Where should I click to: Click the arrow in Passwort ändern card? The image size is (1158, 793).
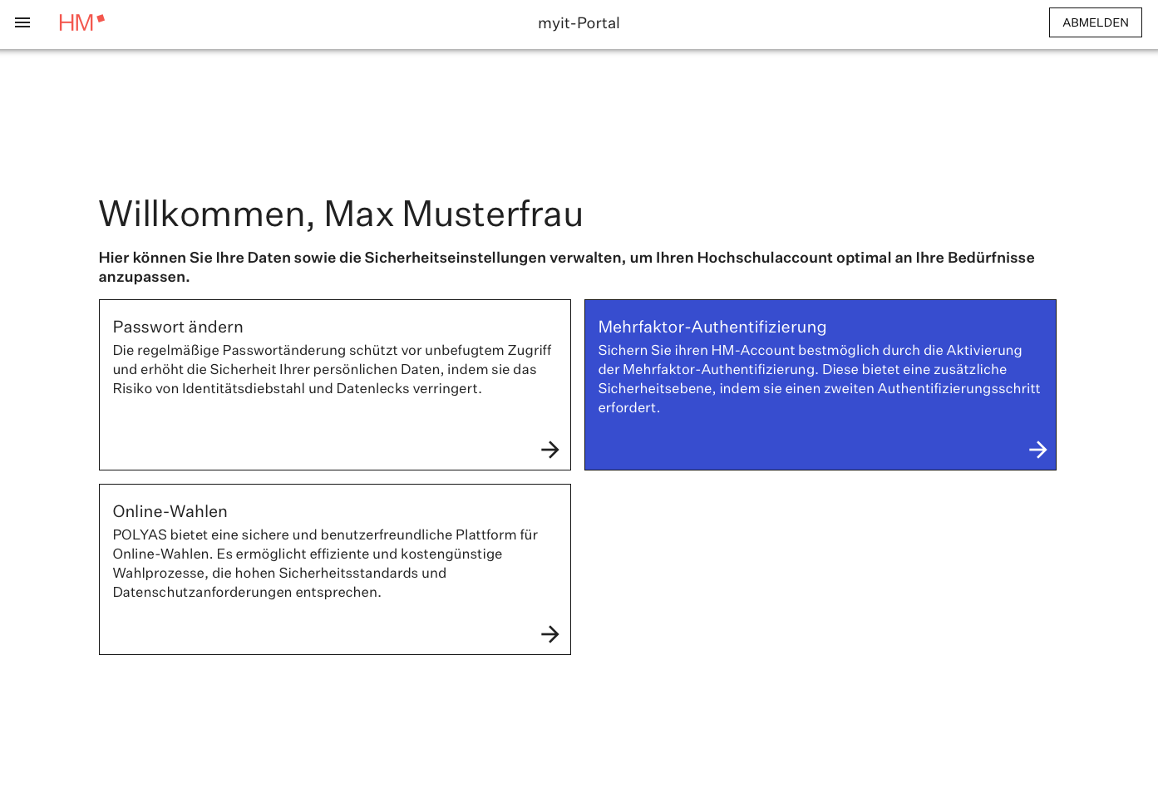coord(549,450)
